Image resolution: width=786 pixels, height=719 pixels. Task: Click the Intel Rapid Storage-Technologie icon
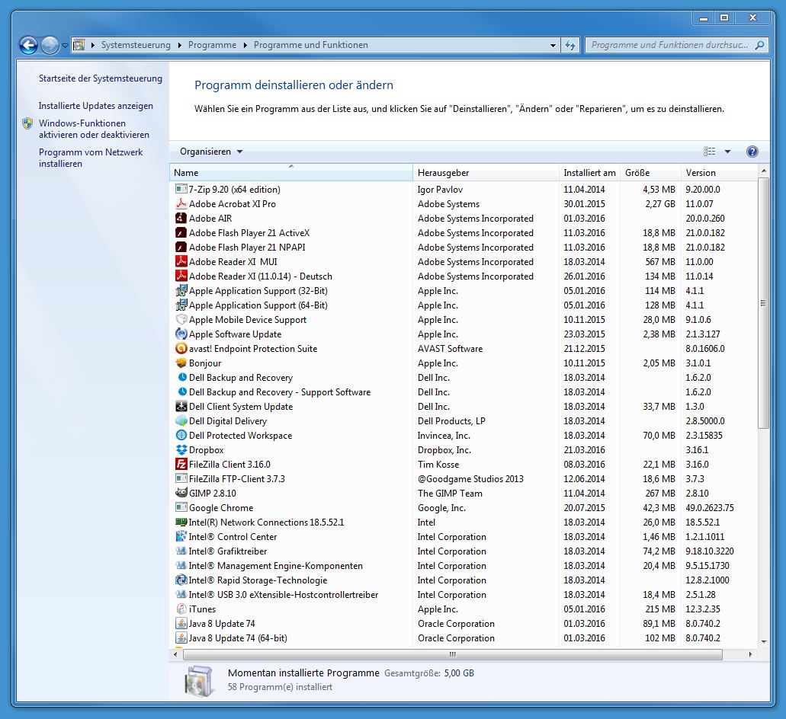pyautogui.click(x=181, y=580)
